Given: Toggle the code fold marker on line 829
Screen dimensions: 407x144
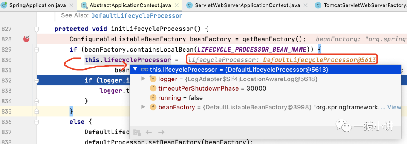Looking at the screenshot, I should pos(37,50).
